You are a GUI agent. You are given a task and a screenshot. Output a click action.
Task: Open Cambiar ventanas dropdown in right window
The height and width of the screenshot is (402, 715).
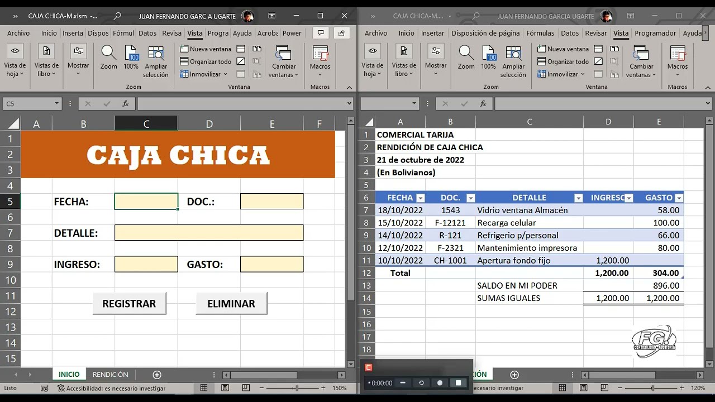pyautogui.click(x=641, y=70)
